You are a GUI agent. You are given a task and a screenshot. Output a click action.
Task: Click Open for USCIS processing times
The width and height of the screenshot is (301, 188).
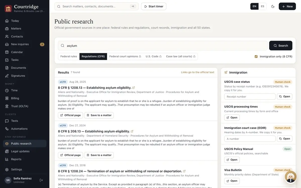coord(232,118)
